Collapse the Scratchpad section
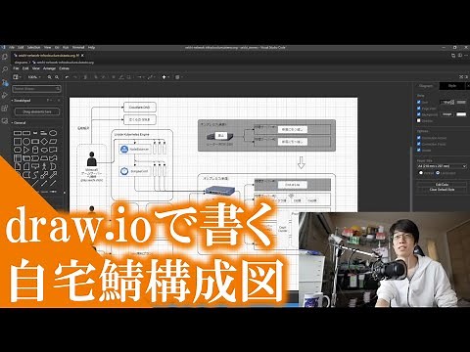 23,101
